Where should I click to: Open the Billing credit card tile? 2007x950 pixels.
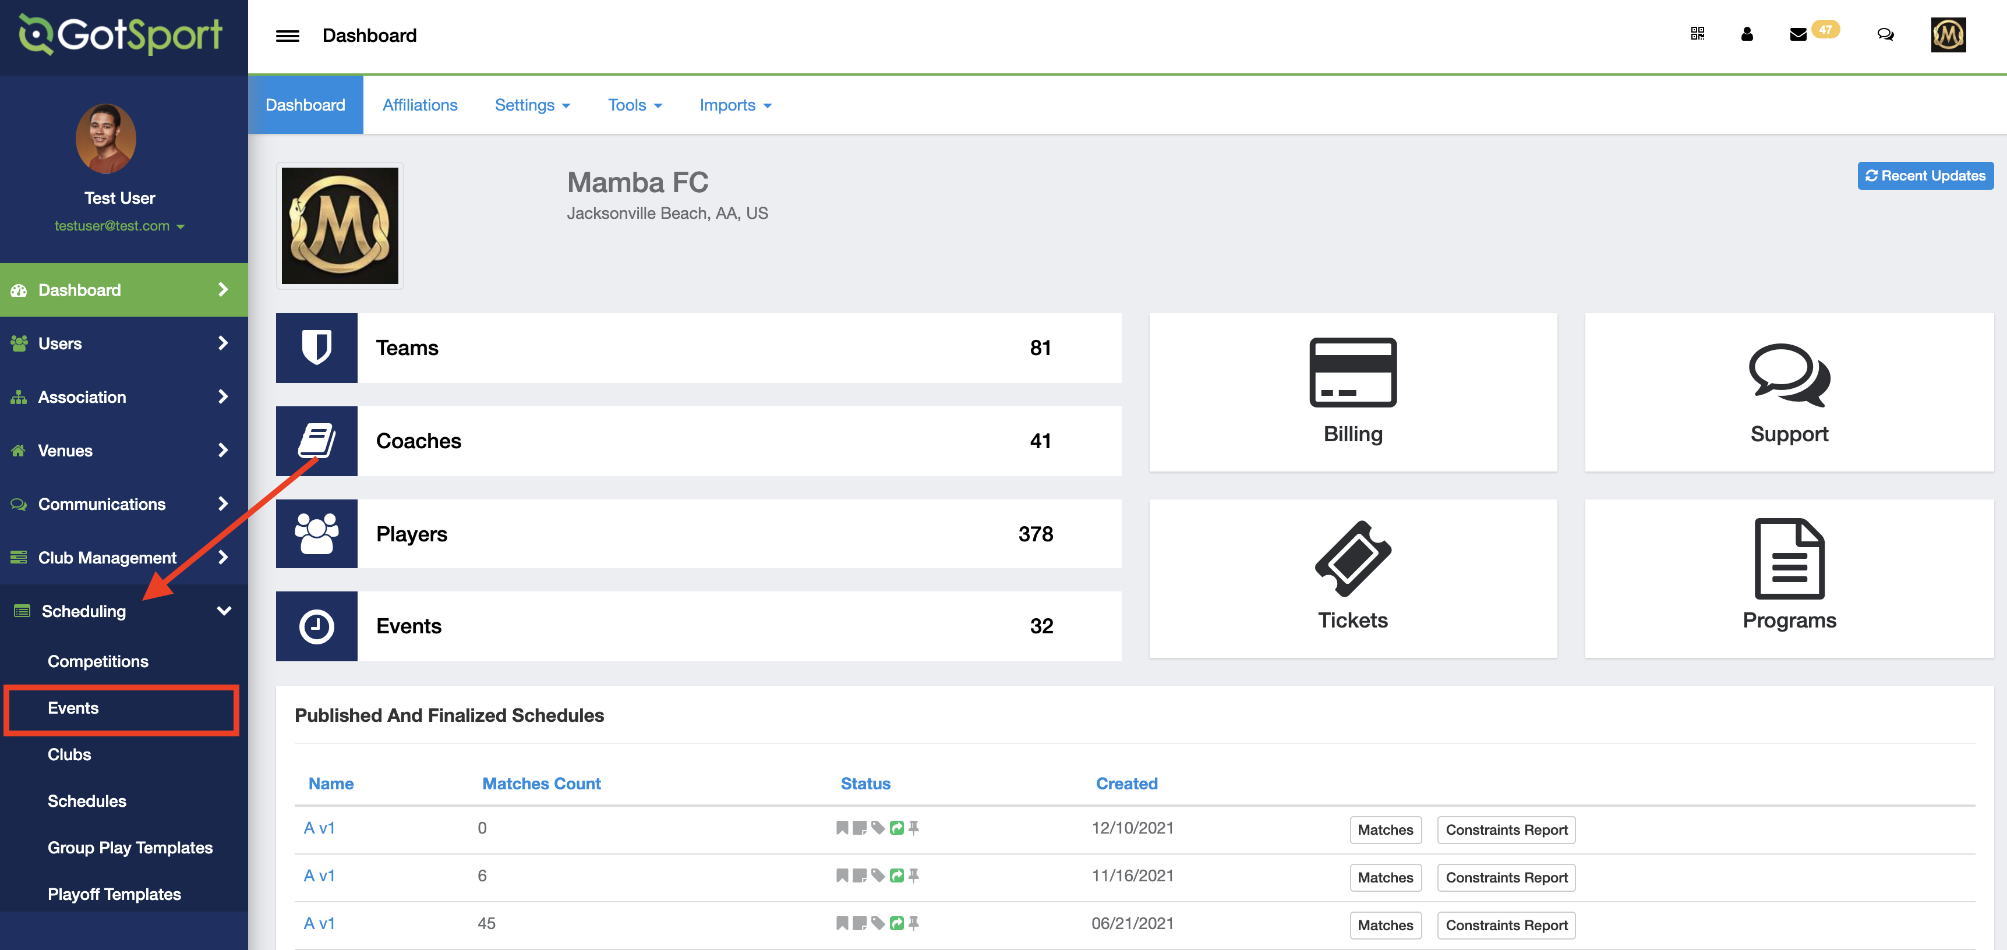click(x=1352, y=392)
